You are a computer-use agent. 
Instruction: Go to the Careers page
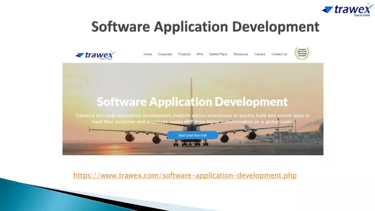pos(260,54)
